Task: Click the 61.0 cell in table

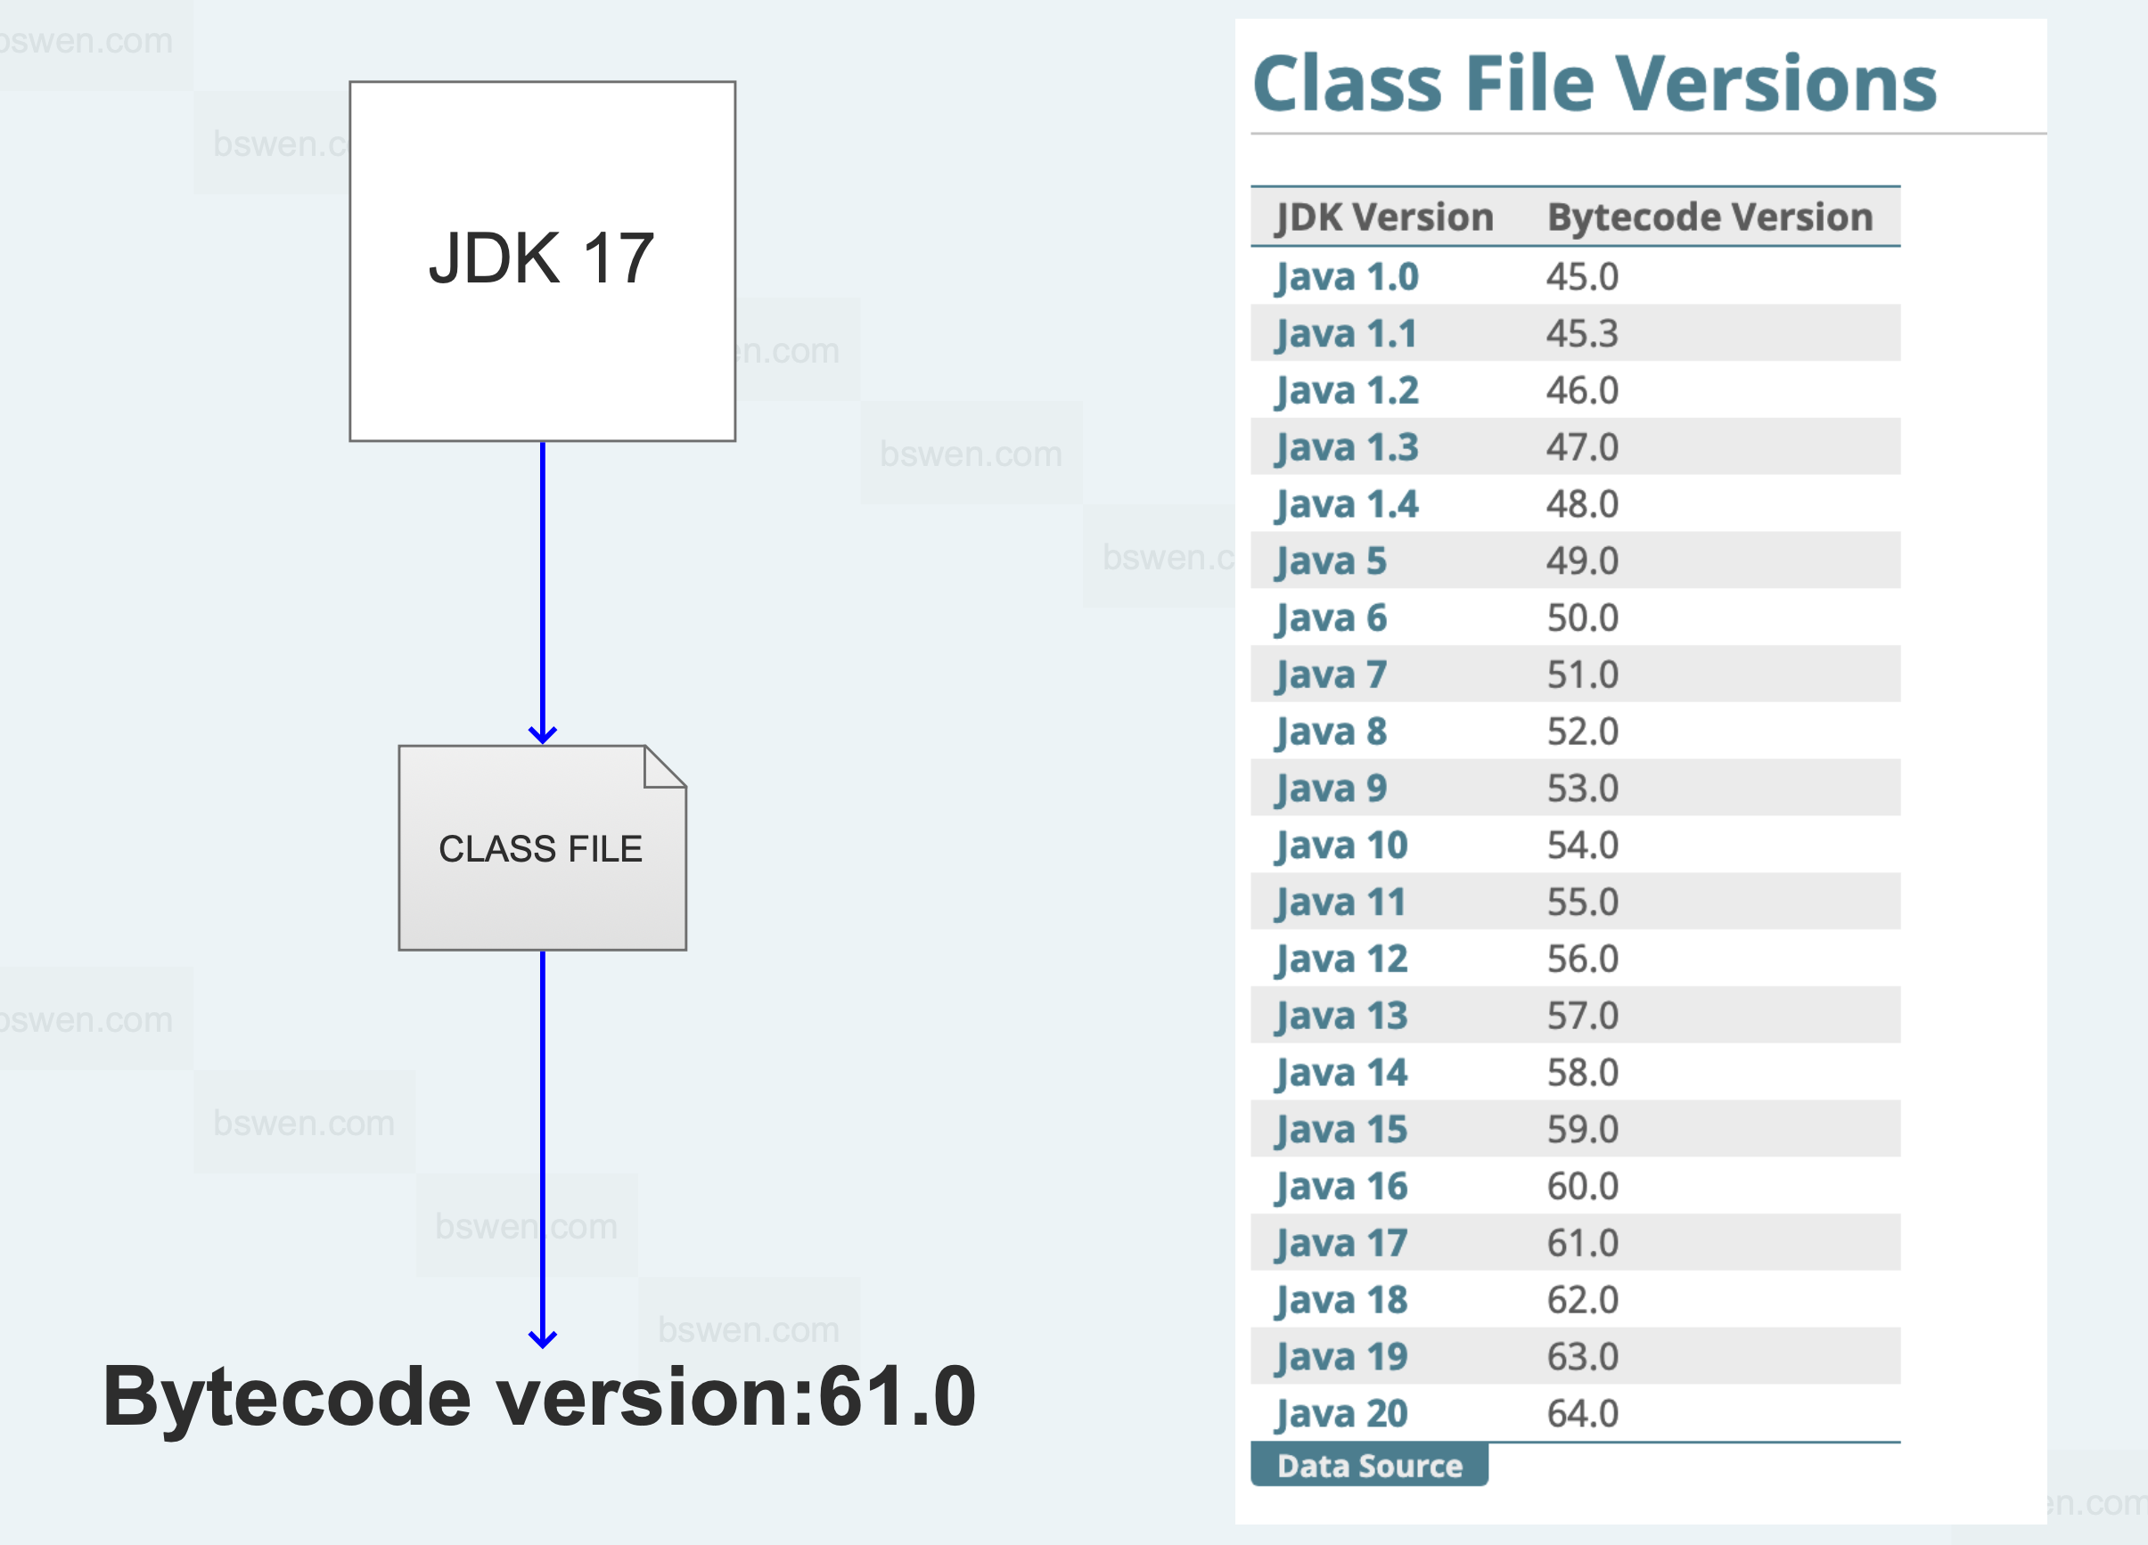Action: pos(1582,1243)
